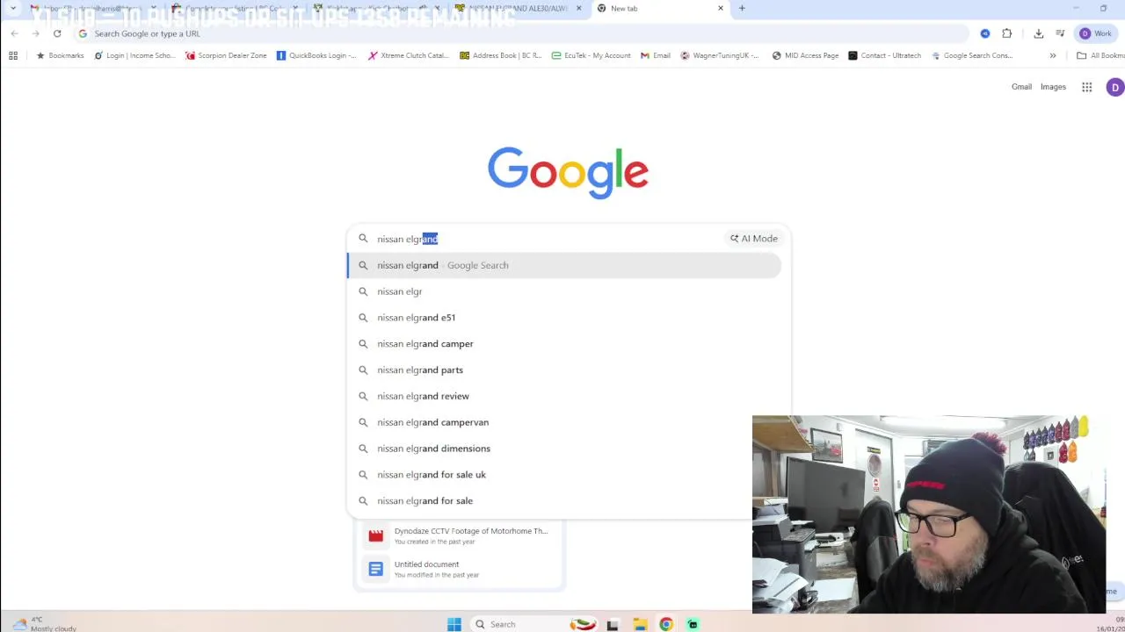Open QuickBooks Login bookmark

(x=316, y=55)
